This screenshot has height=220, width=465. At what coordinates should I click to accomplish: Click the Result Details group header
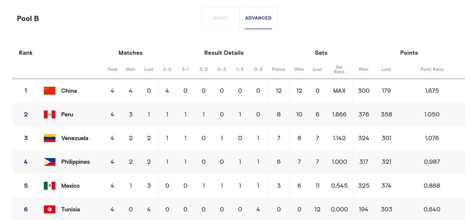click(x=224, y=53)
